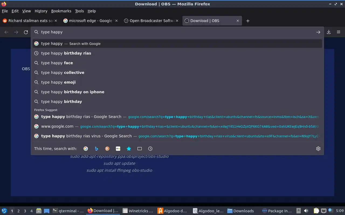Search this time with DuckDuckGo icon
The width and height of the screenshot is (345, 215).
tap(107, 149)
